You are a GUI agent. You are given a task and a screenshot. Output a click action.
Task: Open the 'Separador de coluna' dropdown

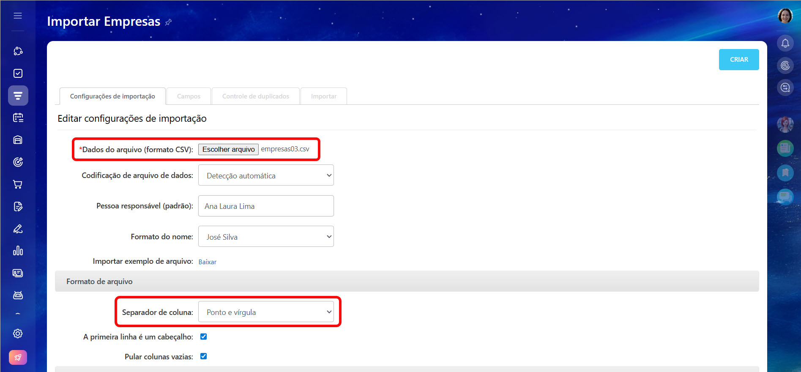pyautogui.click(x=266, y=312)
